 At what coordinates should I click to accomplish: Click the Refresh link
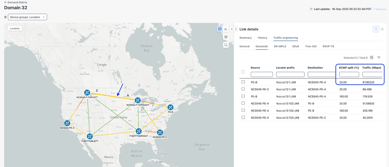380,9
